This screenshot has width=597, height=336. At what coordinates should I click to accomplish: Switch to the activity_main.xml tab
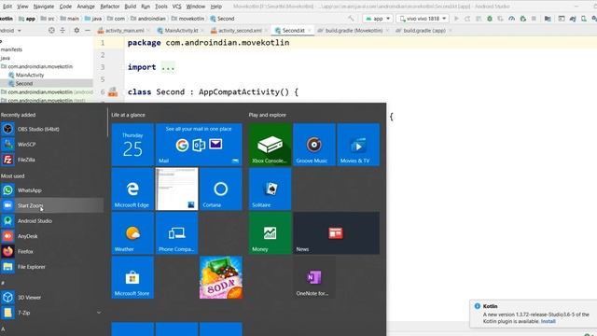[x=124, y=31]
